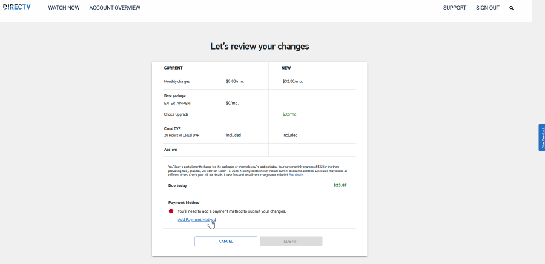Click the greyed-out SUBMIT button
The image size is (545, 264).
point(291,242)
